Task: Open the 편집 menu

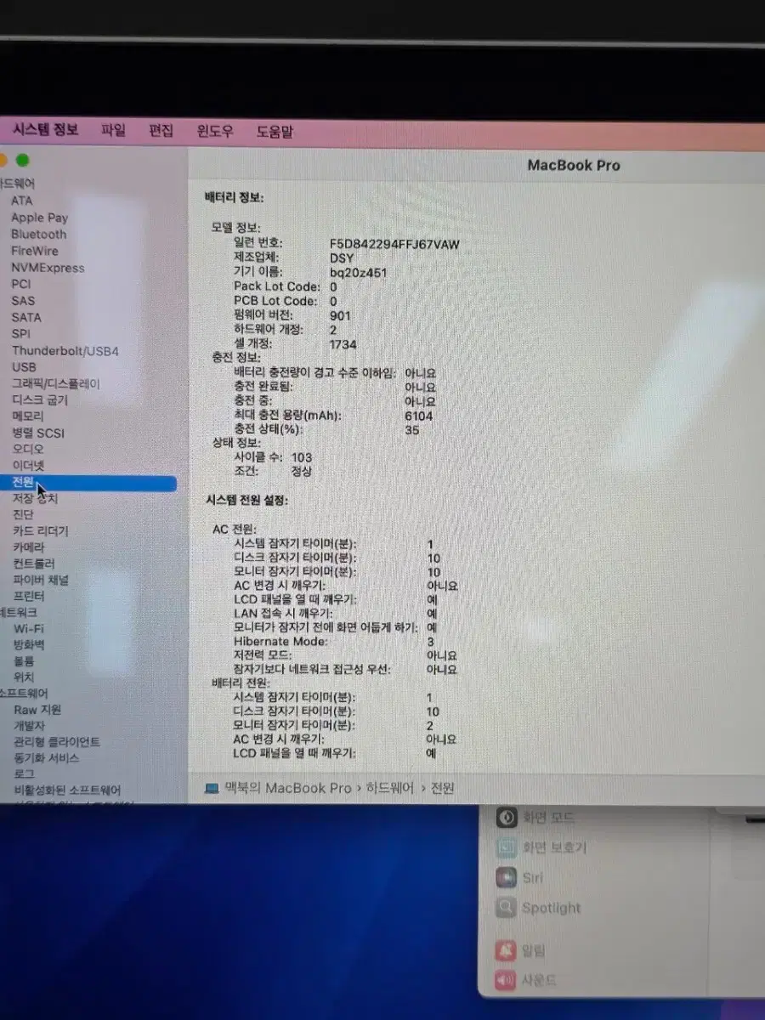Action: [161, 130]
